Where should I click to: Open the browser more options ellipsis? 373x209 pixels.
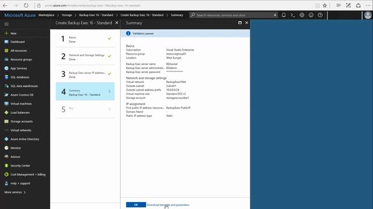tap(368, 5)
